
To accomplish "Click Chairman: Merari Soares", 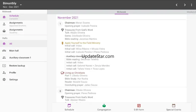I will pyautogui.click(x=77, y=23).
